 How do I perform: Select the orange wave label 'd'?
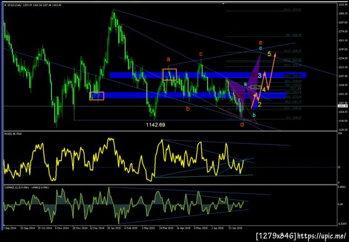(x=242, y=124)
